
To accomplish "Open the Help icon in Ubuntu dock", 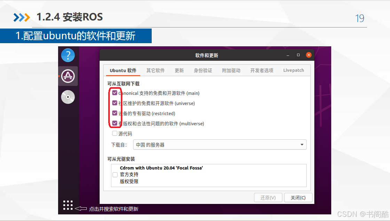I will point(68,55).
